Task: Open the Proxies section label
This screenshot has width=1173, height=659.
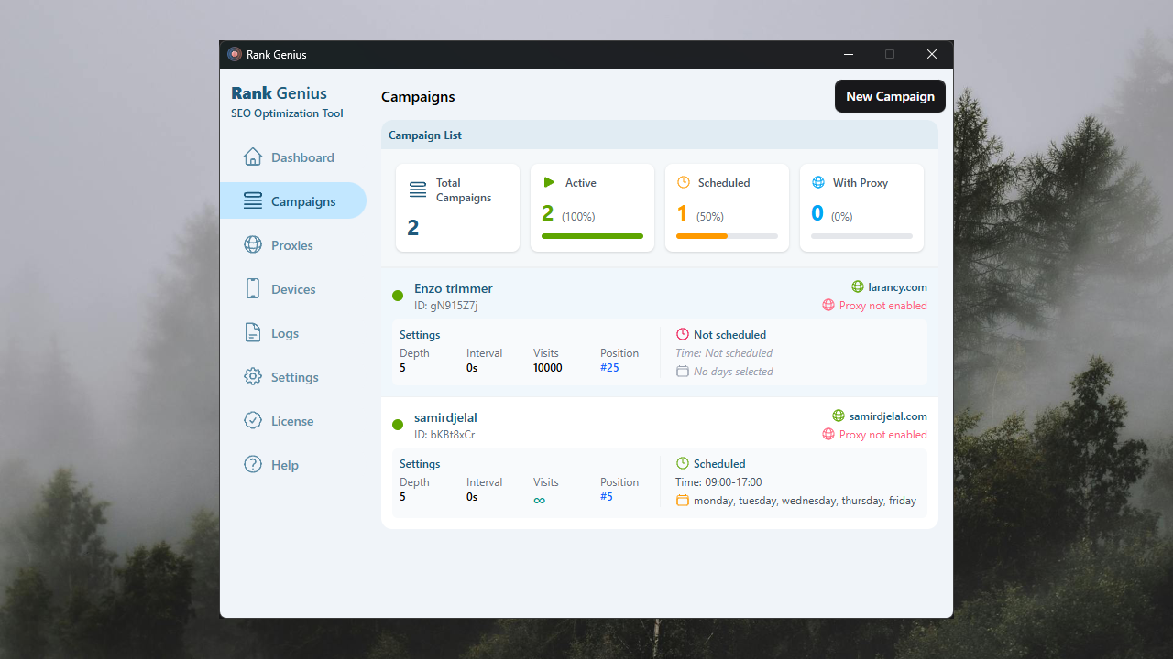Action: pos(292,245)
